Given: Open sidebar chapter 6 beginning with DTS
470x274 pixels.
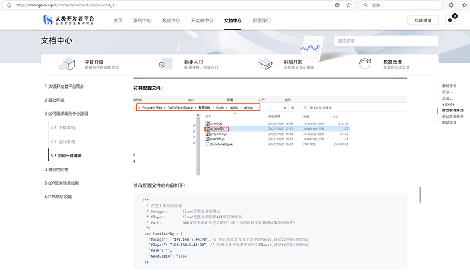Looking at the screenshot, I should (58, 197).
